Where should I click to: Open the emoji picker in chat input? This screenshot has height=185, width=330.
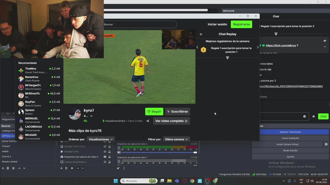click(x=304, y=116)
